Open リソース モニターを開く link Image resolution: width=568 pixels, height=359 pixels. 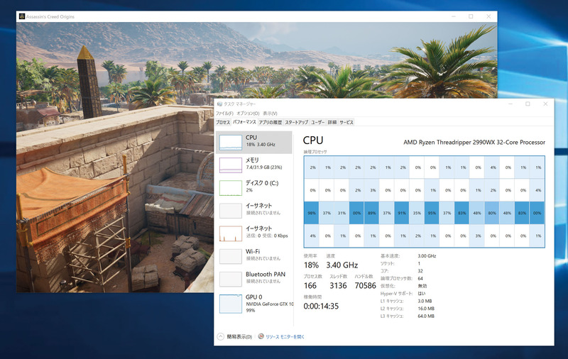pos(285,337)
